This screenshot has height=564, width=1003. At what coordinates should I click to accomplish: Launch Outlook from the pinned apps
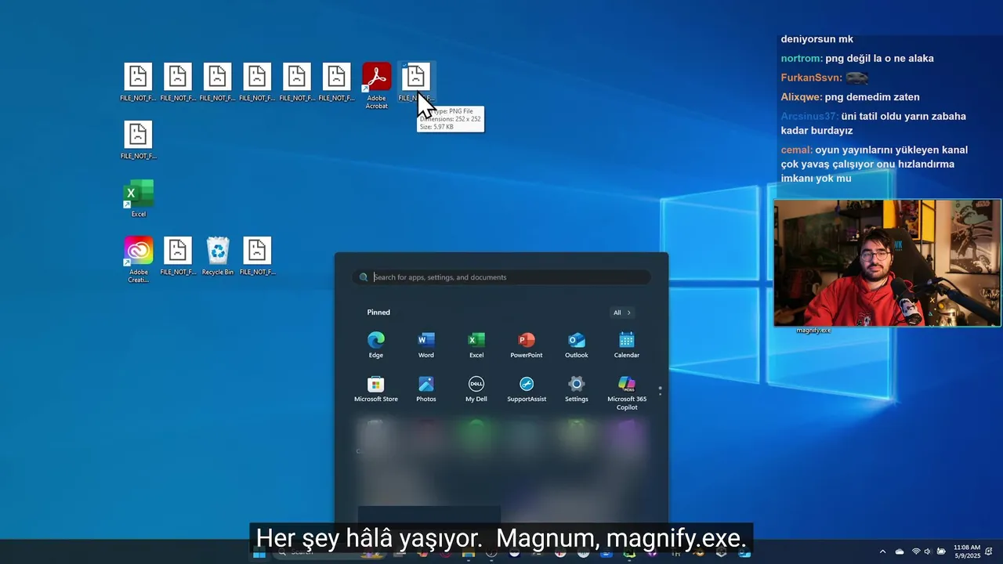click(x=577, y=345)
